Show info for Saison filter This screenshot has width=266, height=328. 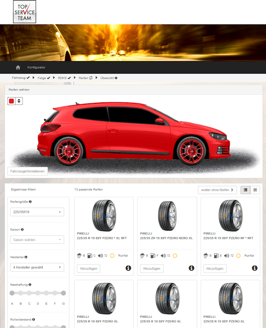(x=22, y=230)
